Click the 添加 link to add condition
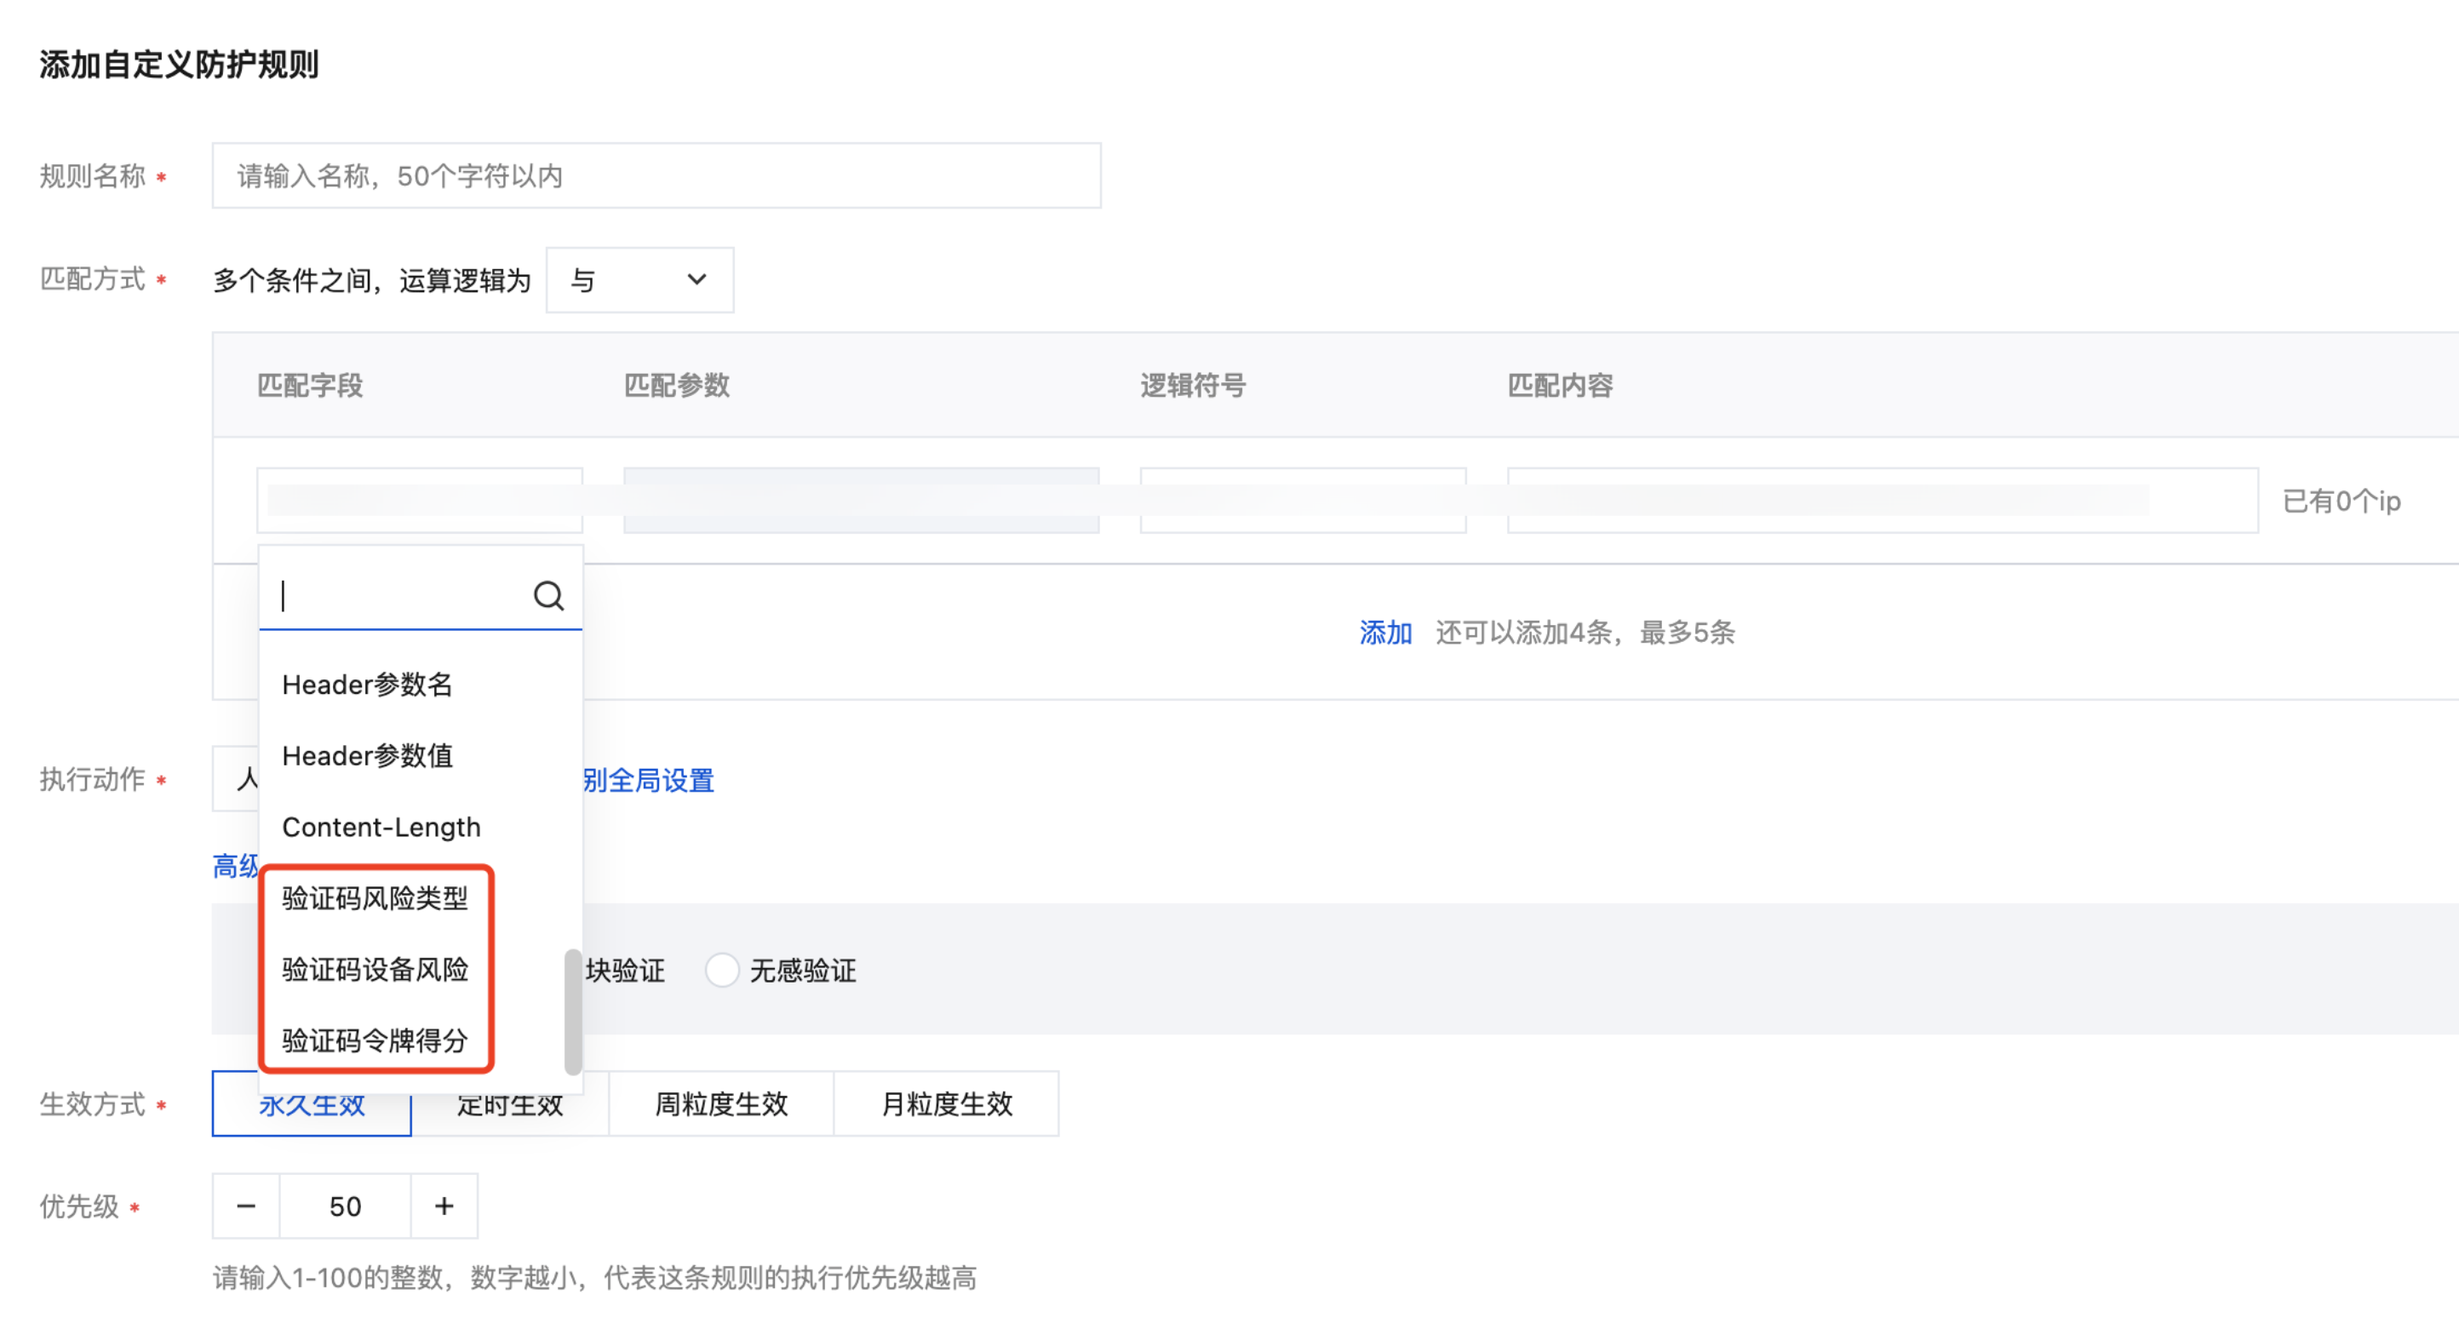 pos(1385,633)
